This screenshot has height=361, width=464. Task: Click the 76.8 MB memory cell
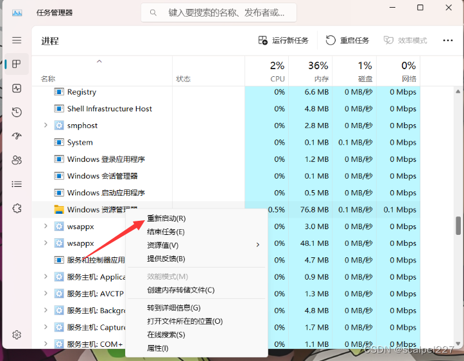pos(311,209)
